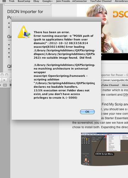This screenshot has height=178, width=128.
Task: Click the 'declares no loadable handlers.' line
Action: tap(56, 87)
